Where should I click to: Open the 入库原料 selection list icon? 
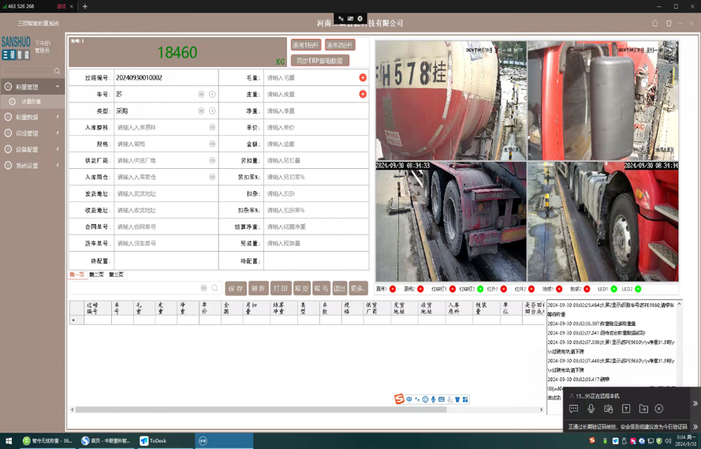[x=212, y=127]
